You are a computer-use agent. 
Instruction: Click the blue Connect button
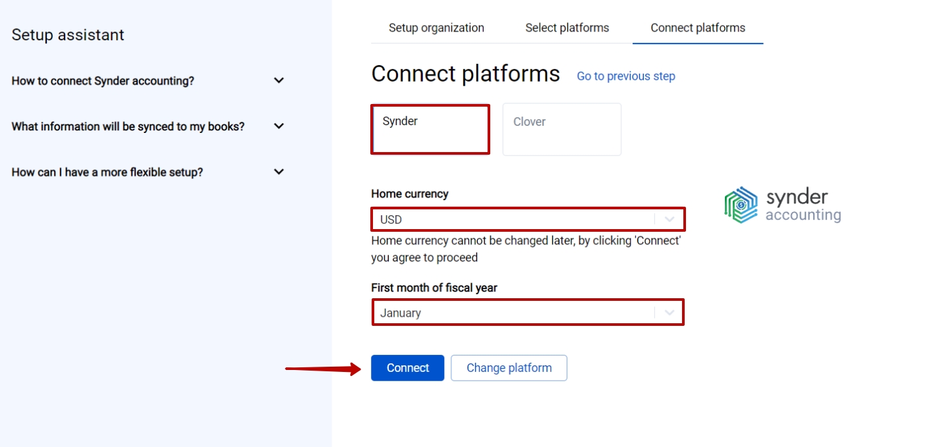pos(407,368)
